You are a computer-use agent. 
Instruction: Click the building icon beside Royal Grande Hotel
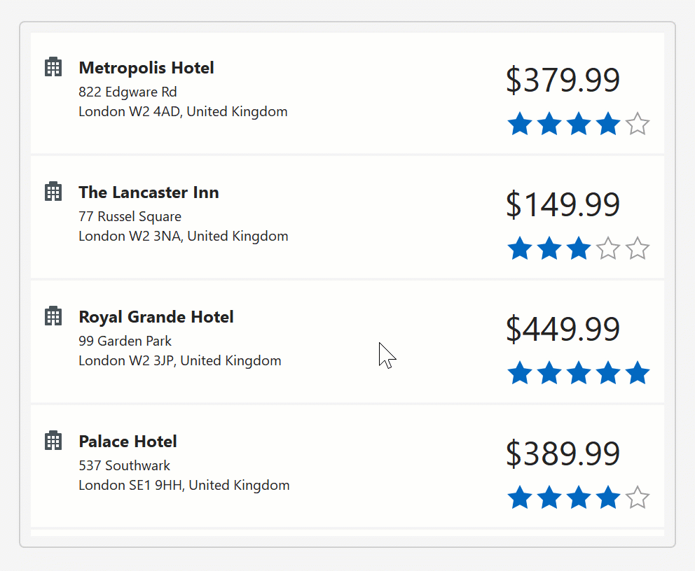coord(53,316)
